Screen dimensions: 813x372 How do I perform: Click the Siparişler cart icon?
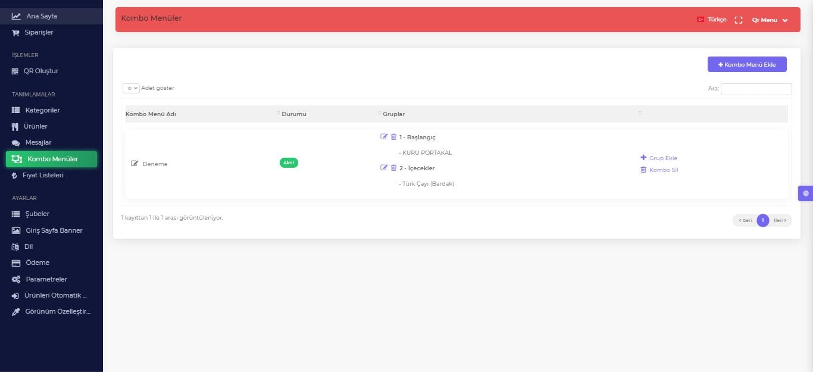point(15,33)
